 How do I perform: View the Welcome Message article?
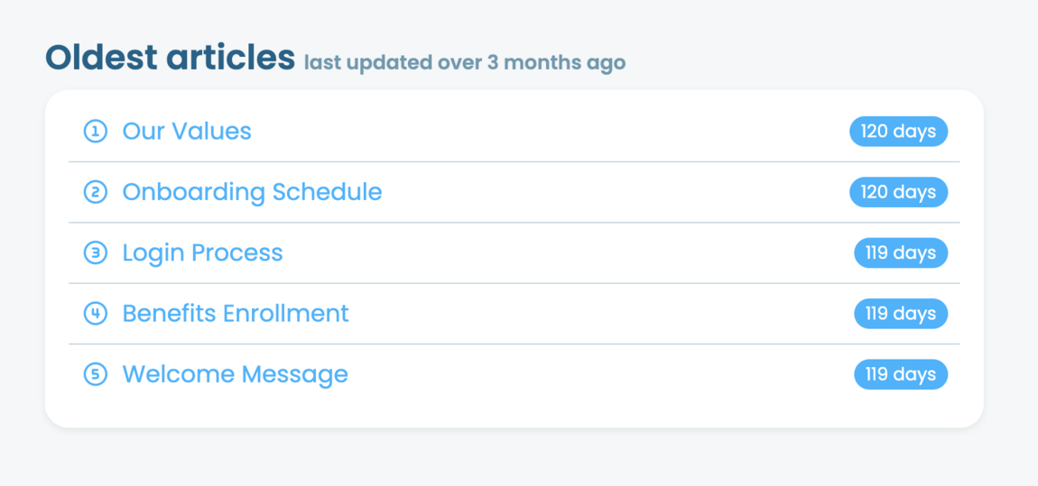[x=235, y=374]
